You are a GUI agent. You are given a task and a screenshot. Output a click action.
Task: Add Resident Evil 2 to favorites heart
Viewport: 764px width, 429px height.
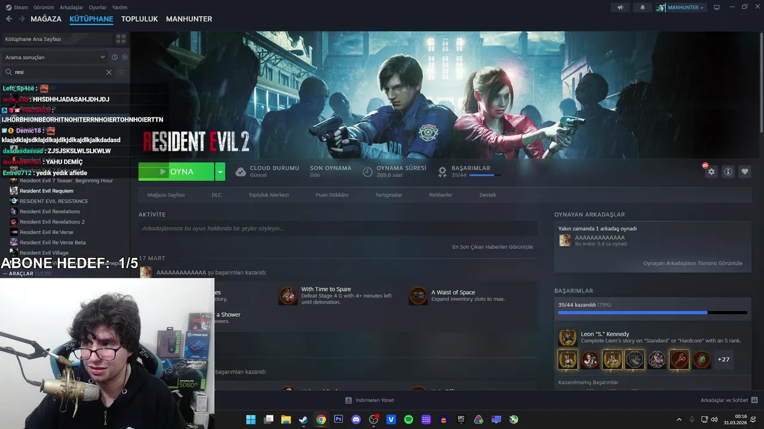point(745,172)
